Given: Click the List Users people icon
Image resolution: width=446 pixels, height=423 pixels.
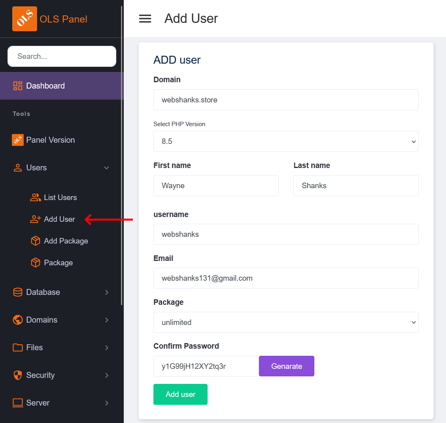Looking at the screenshot, I should tap(36, 197).
